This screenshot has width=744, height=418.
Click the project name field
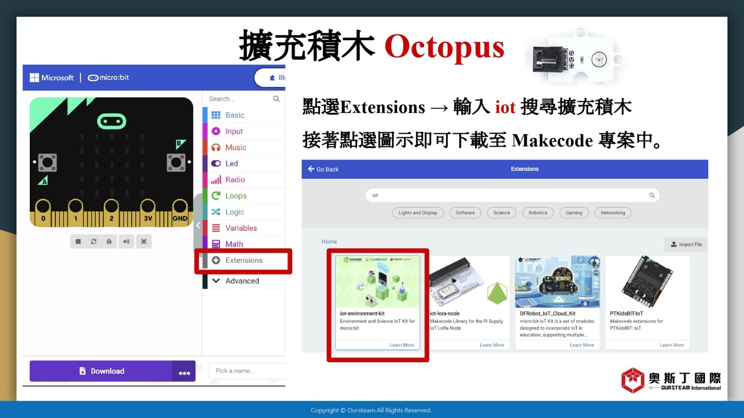247,371
